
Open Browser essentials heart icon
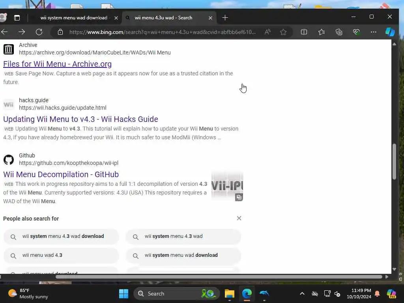coord(356,32)
